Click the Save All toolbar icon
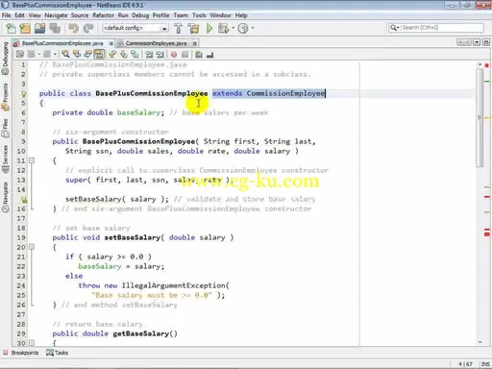This screenshot has width=492, height=369. click(55, 29)
